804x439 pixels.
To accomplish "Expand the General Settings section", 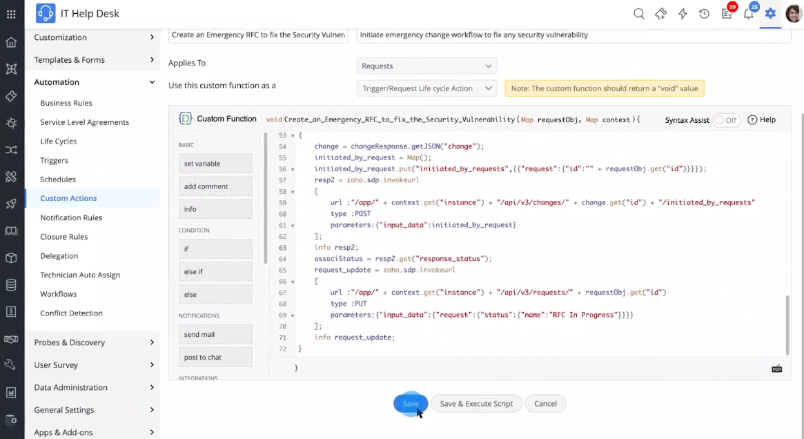I will pyautogui.click(x=93, y=410).
